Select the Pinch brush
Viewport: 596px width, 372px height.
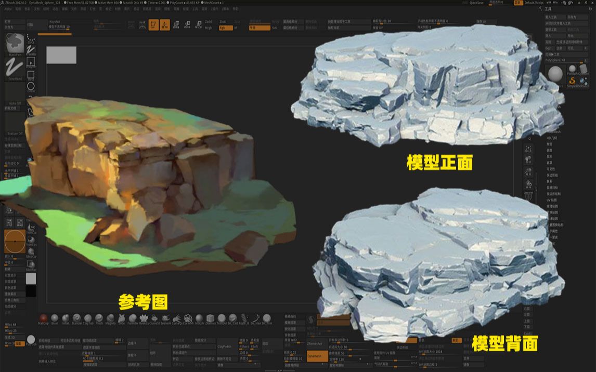tap(99, 318)
